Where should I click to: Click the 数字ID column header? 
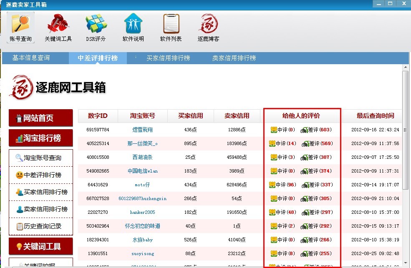coord(98,116)
